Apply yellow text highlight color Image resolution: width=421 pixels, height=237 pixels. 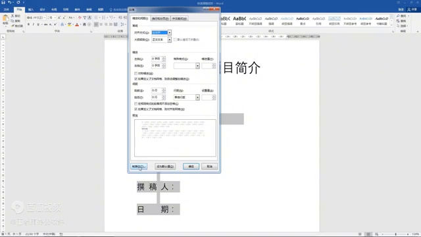tap(69, 24)
